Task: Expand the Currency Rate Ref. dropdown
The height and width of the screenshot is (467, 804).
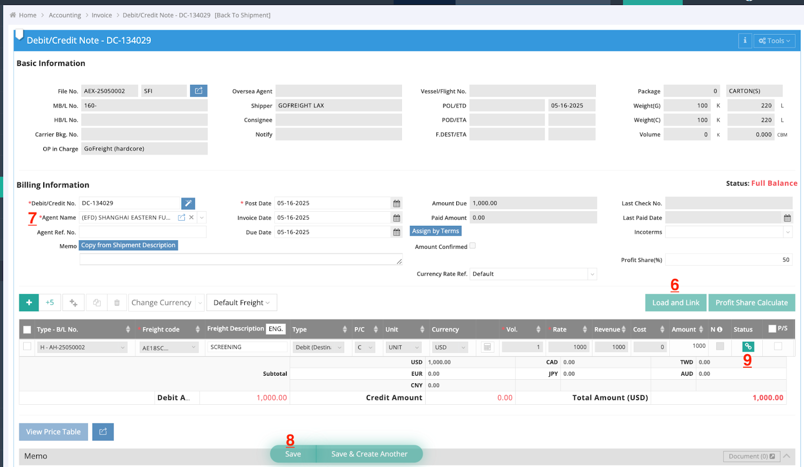Action: point(592,274)
